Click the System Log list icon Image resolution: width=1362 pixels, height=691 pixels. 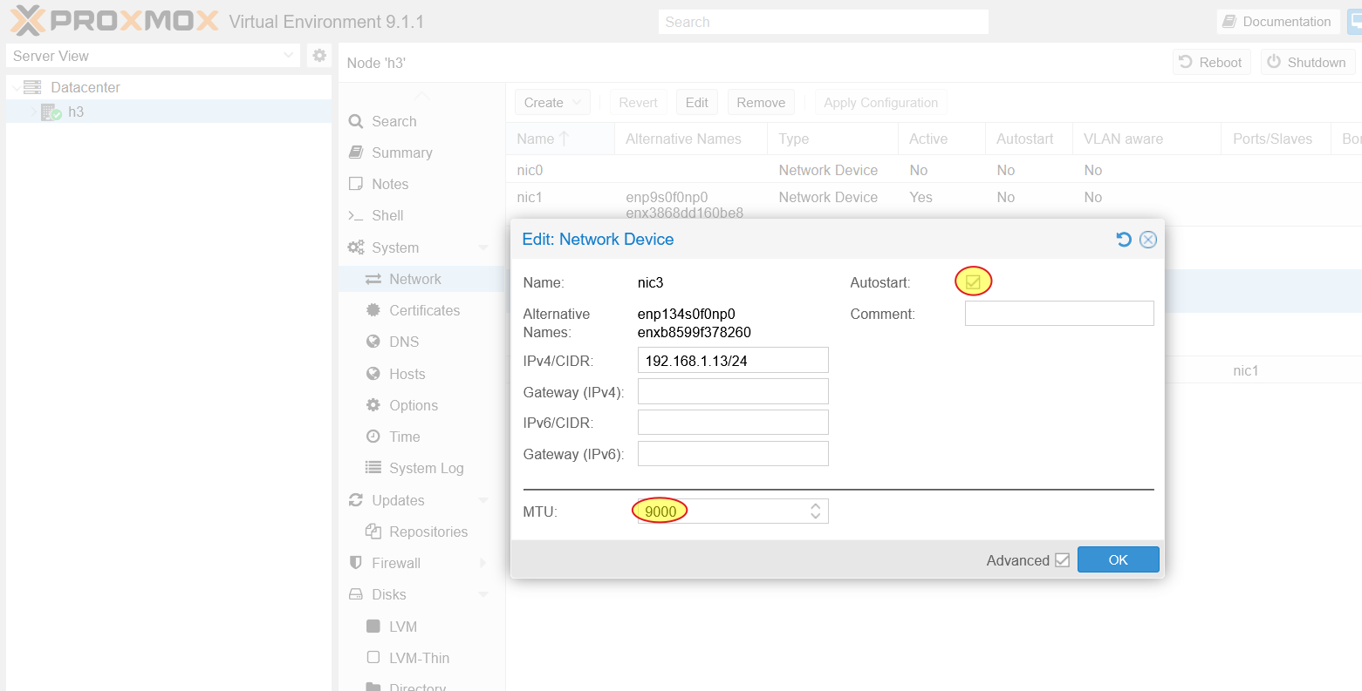click(373, 468)
